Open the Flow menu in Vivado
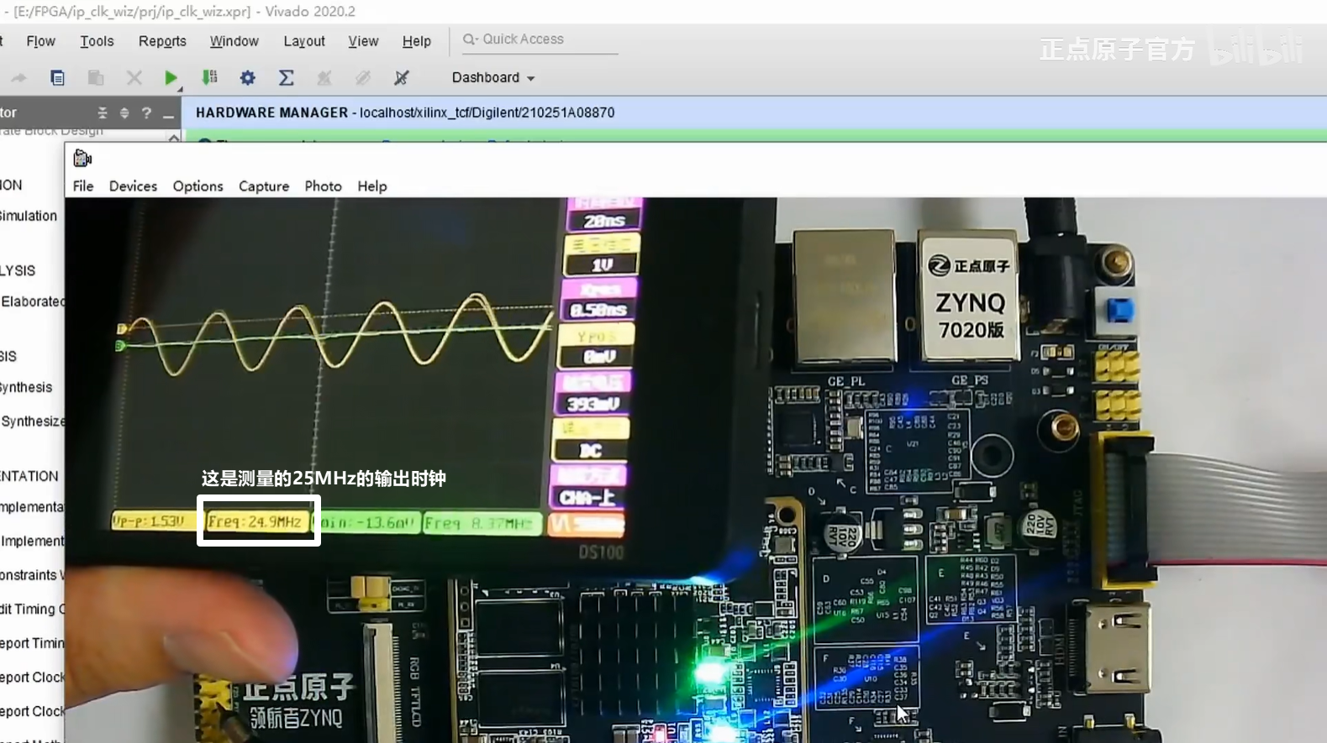The width and height of the screenshot is (1327, 743). pos(40,41)
